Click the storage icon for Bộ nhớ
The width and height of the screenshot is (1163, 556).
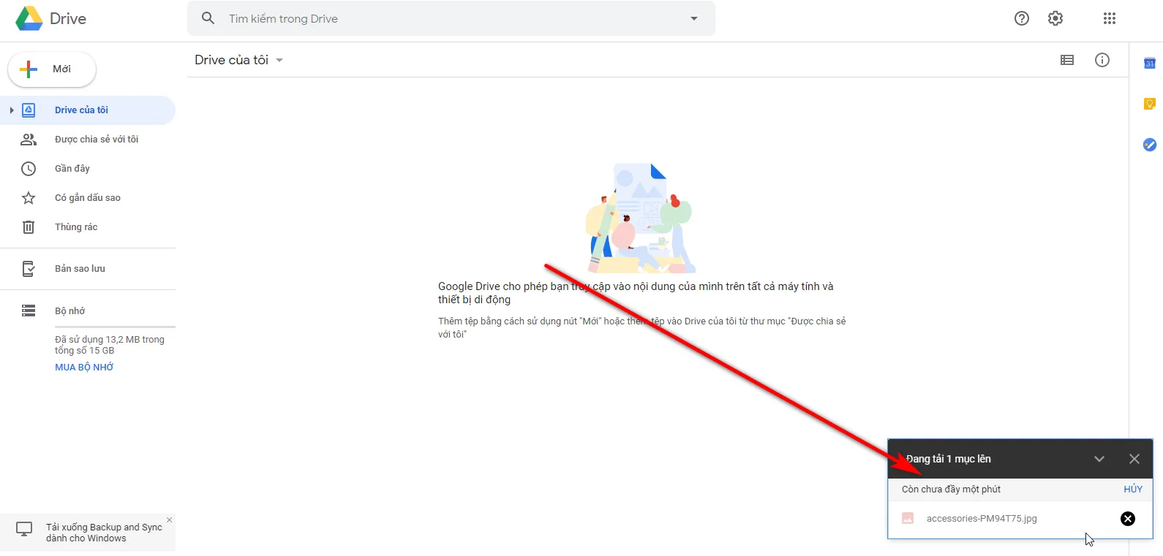(x=29, y=311)
